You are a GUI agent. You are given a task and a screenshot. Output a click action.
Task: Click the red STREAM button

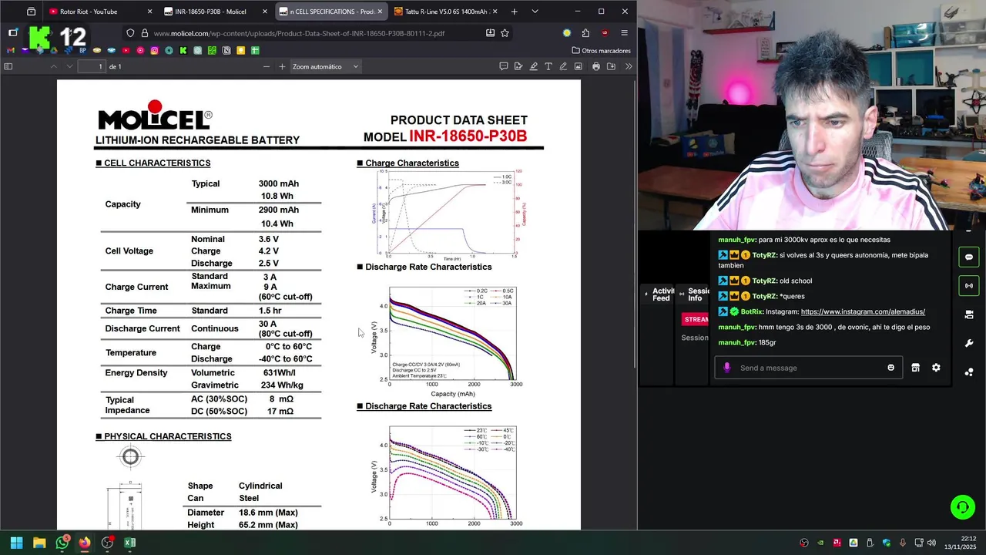(696, 319)
